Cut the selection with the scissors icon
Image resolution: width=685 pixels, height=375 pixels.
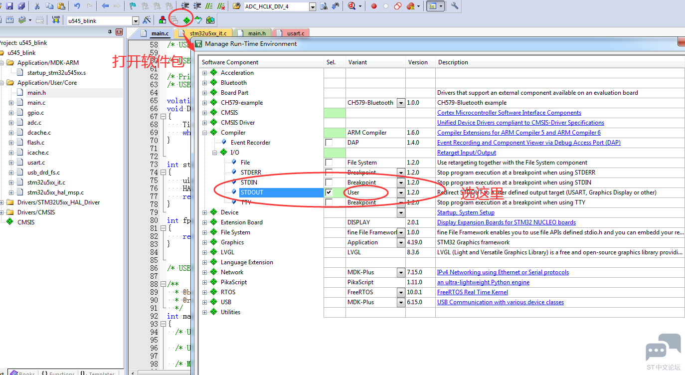(x=37, y=6)
